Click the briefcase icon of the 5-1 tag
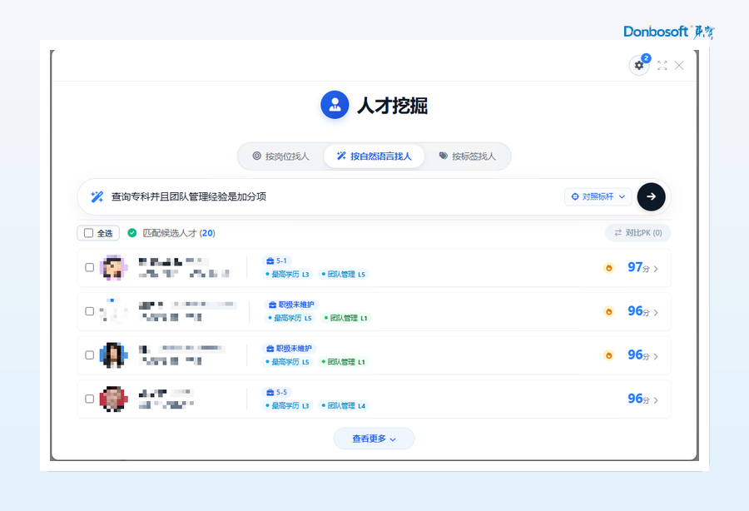The height and width of the screenshot is (511, 749). pos(270,260)
